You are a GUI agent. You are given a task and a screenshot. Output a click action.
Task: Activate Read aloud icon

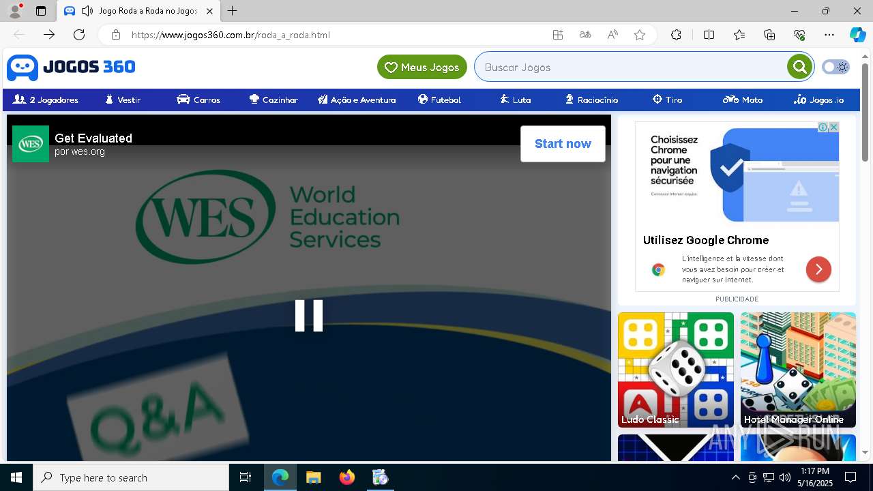tap(612, 35)
